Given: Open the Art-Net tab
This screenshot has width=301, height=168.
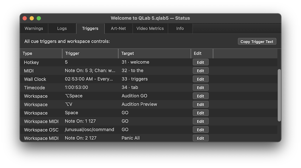Looking at the screenshot, I should 118,28.
